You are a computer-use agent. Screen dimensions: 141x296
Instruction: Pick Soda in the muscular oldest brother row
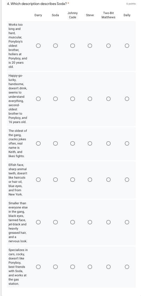pyautogui.click(x=55, y=46)
